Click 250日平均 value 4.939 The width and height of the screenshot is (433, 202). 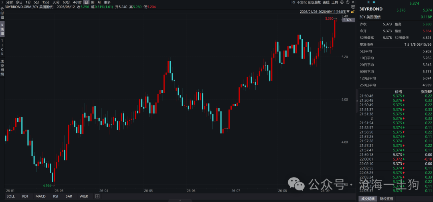point(427,85)
